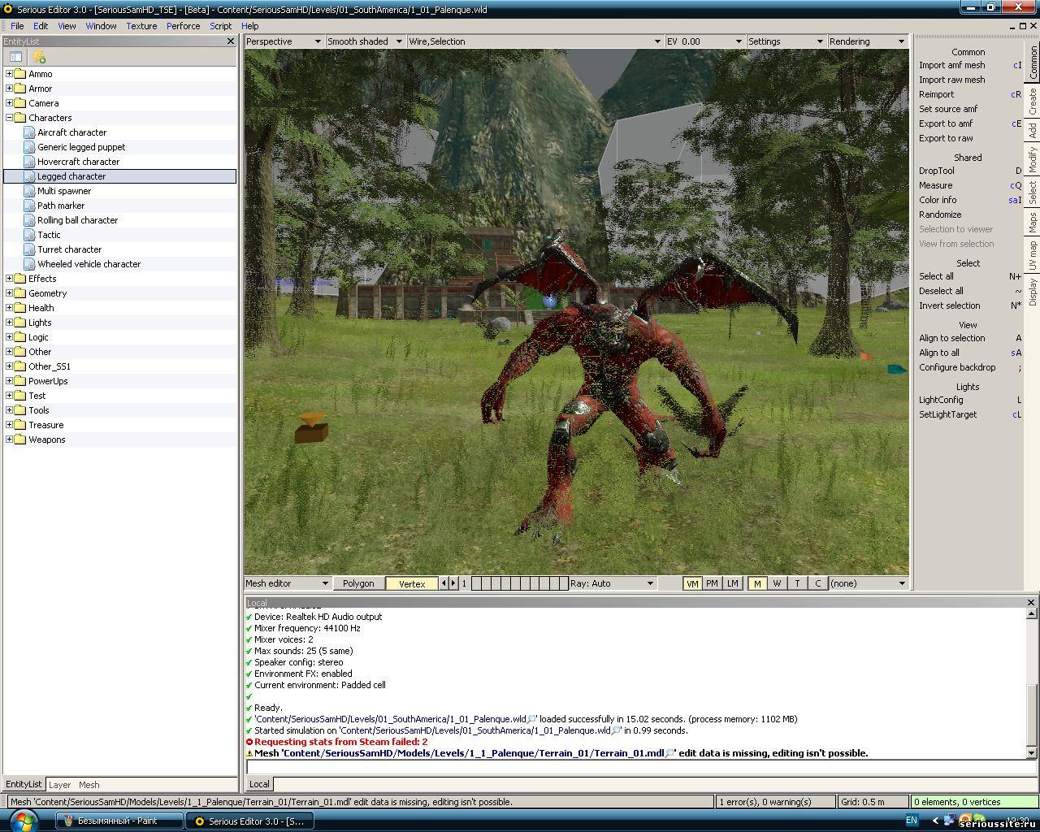Open the EV 0.00 dropdown
The height and width of the screenshot is (832, 1040).
pyautogui.click(x=704, y=41)
